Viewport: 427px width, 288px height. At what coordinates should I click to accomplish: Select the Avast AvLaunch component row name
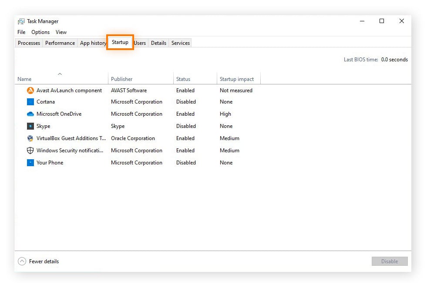click(69, 90)
